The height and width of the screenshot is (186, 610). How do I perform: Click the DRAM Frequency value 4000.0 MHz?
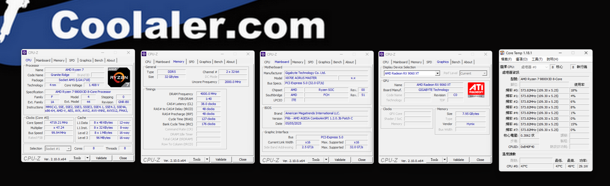tap(208, 94)
